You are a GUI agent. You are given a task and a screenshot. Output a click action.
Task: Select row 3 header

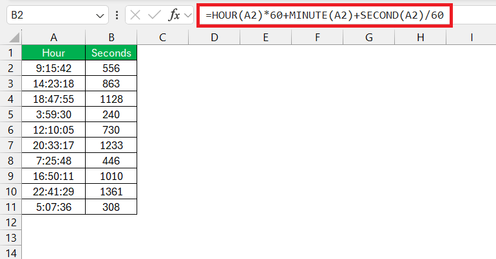11,84
